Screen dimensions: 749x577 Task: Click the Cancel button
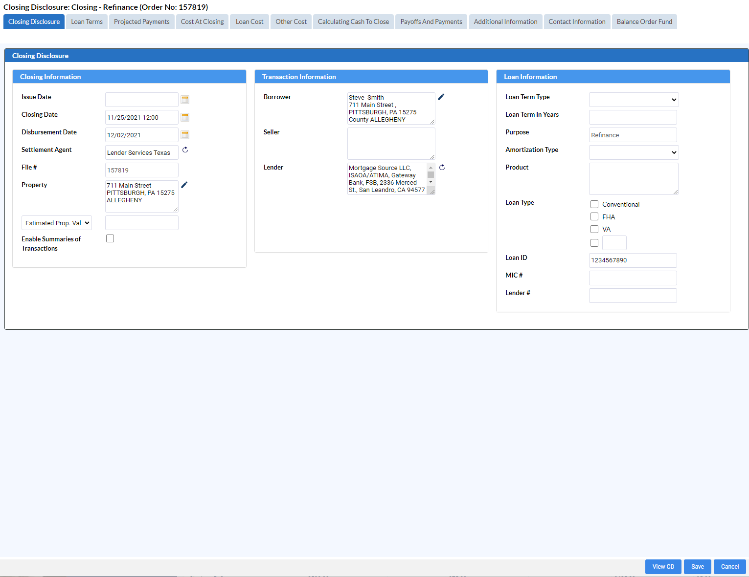pyautogui.click(x=730, y=567)
